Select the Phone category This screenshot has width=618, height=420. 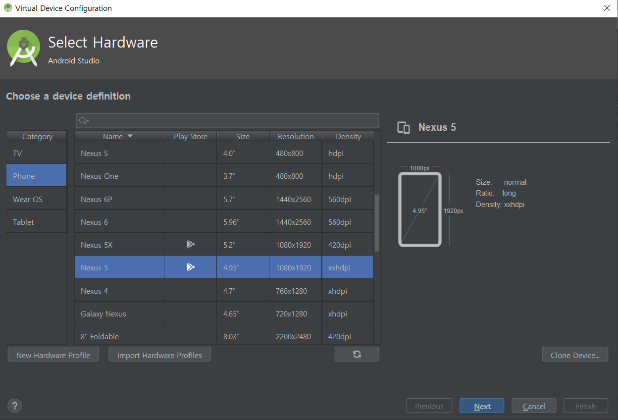37,176
